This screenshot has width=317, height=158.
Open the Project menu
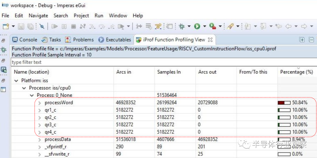pos(81,16)
